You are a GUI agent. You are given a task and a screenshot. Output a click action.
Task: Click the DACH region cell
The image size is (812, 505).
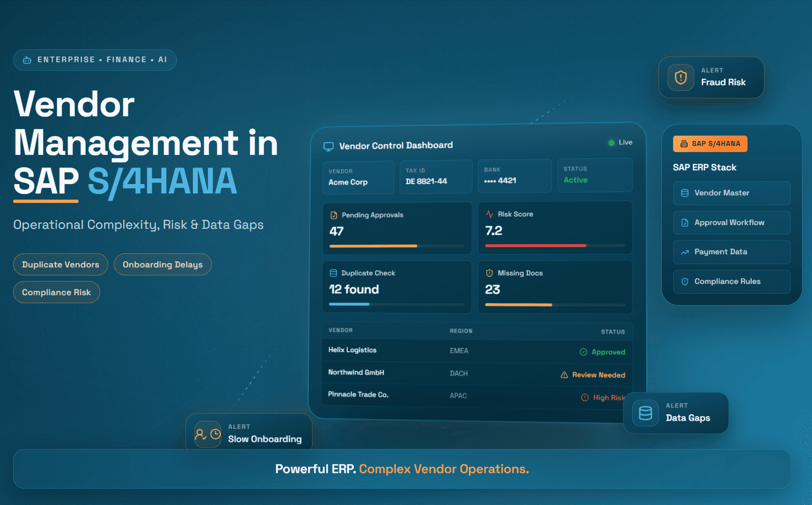tap(459, 373)
